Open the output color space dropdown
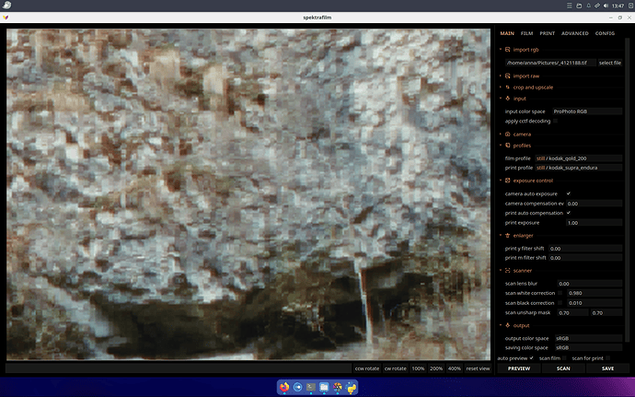 (588, 338)
